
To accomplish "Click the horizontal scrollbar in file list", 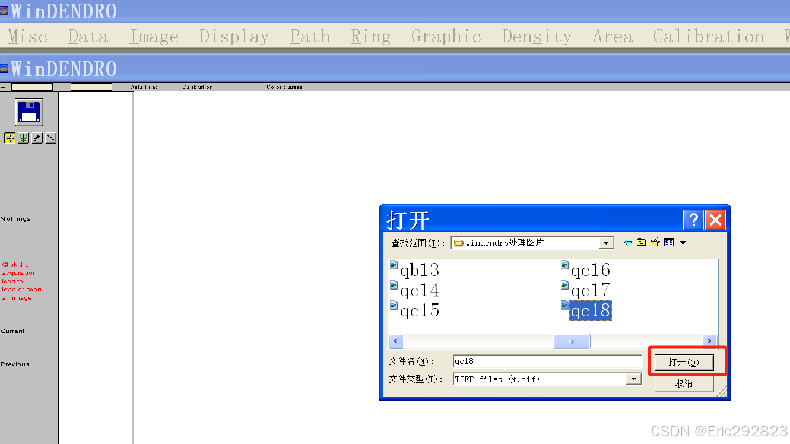I will pyautogui.click(x=571, y=341).
